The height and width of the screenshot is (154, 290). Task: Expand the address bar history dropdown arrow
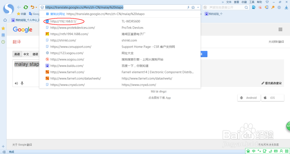point(198,8)
